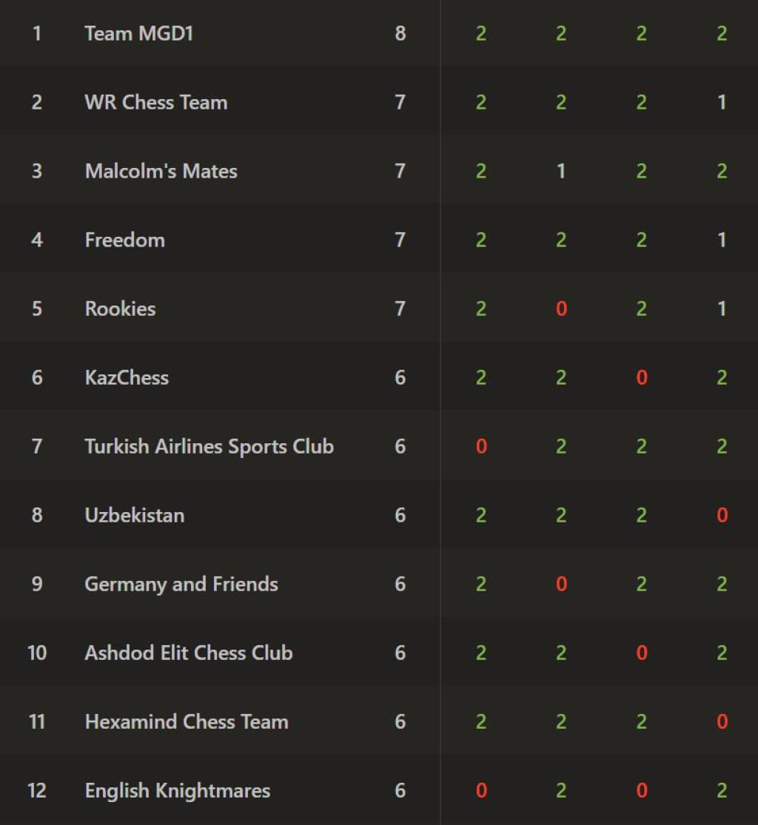The image size is (758, 825).
Task: Select Turkish Airlines Sports Club
Action: click(x=209, y=446)
